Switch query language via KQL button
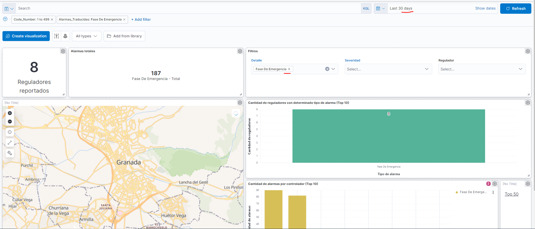The image size is (535, 229). (x=366, y=8)
